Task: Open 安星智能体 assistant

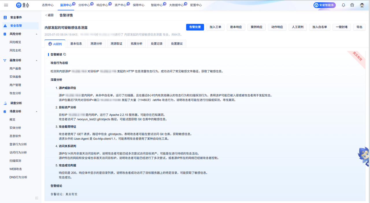Action: 324,5
